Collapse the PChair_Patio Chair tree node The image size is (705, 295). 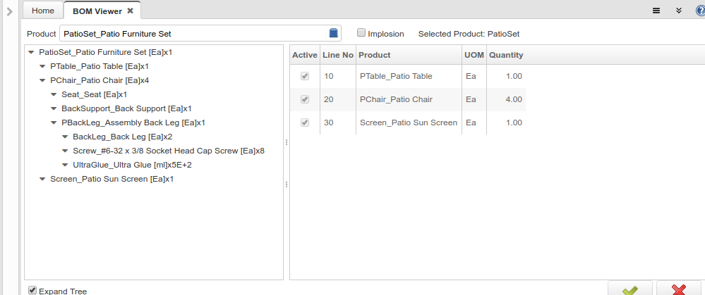pos(42,80)
